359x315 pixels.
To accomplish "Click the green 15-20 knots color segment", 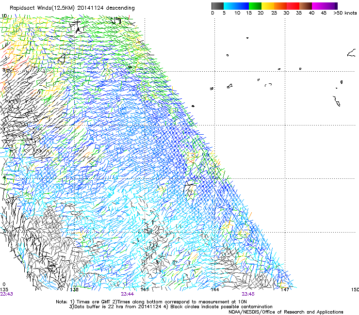I will tap(255, 6).
